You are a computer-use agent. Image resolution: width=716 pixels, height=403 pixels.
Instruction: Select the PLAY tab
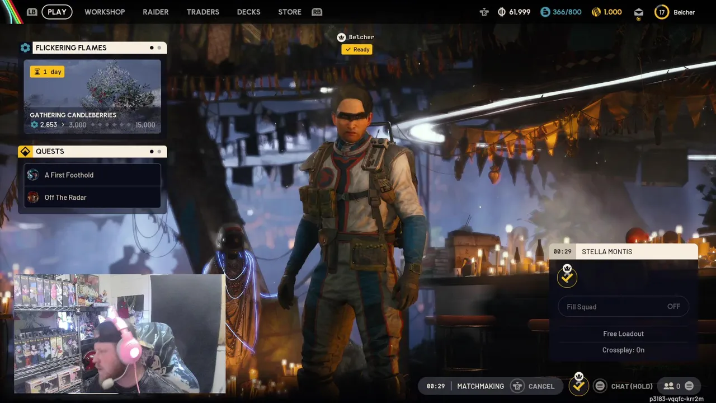point(57,12)
